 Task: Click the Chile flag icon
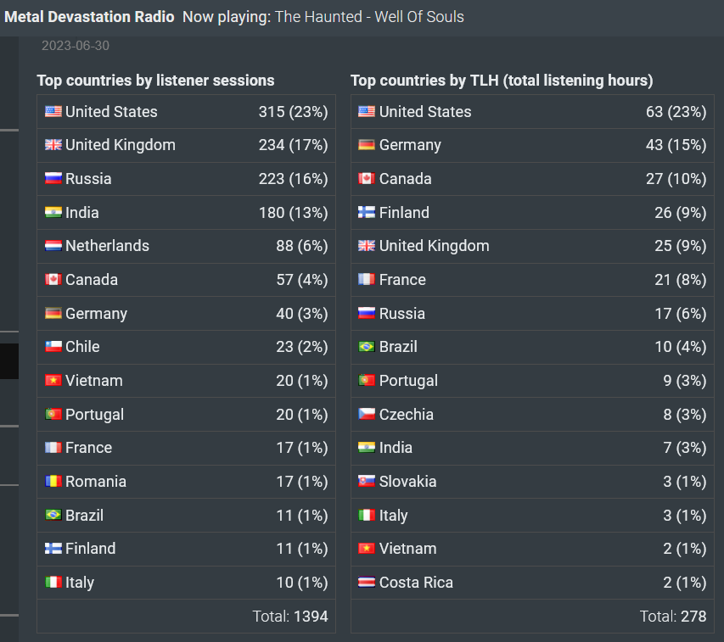[x=53, y=346]
